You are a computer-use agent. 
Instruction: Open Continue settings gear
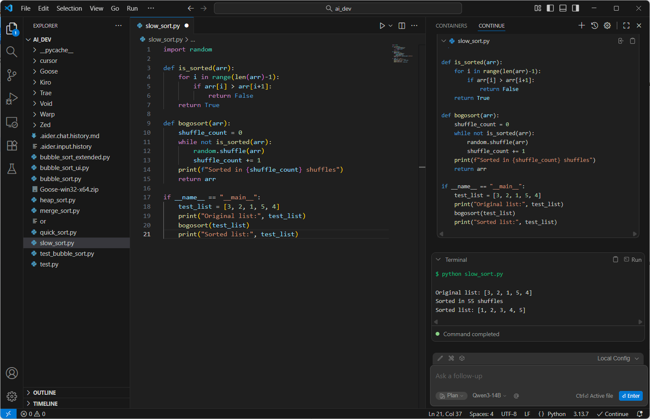607,25
